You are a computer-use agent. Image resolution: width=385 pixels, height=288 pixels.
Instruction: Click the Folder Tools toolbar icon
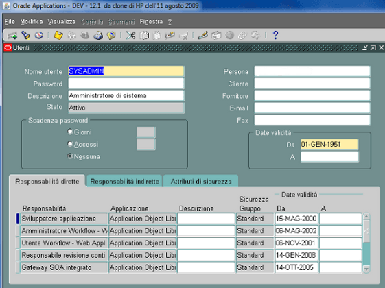pos(255,36)
